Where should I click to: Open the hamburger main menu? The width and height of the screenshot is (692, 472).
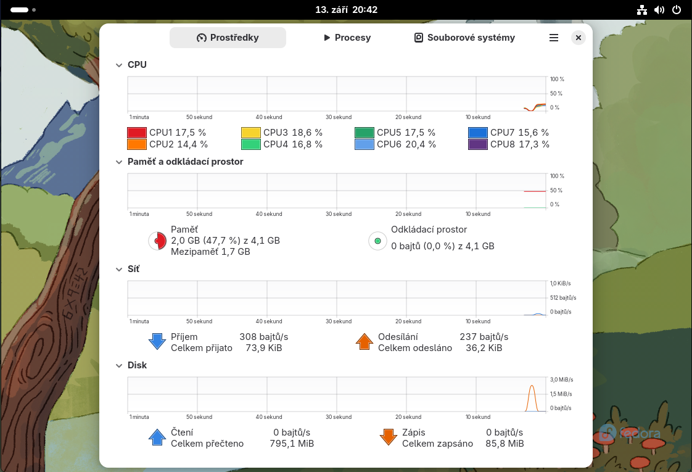coord(553,38)
